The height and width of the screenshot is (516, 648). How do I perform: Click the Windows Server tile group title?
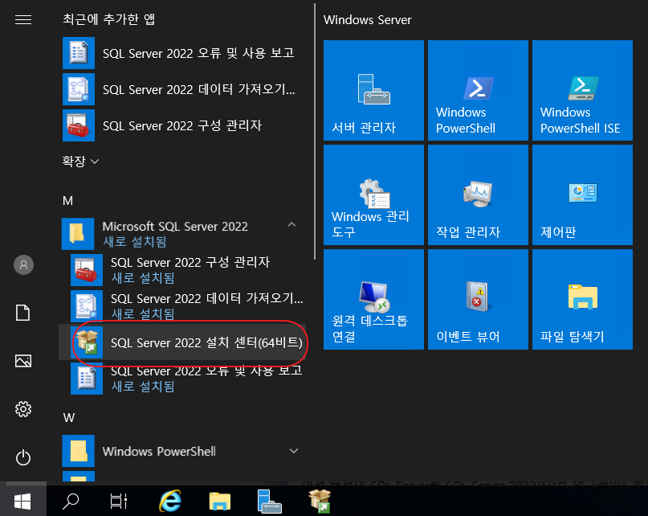click(368, 20)
